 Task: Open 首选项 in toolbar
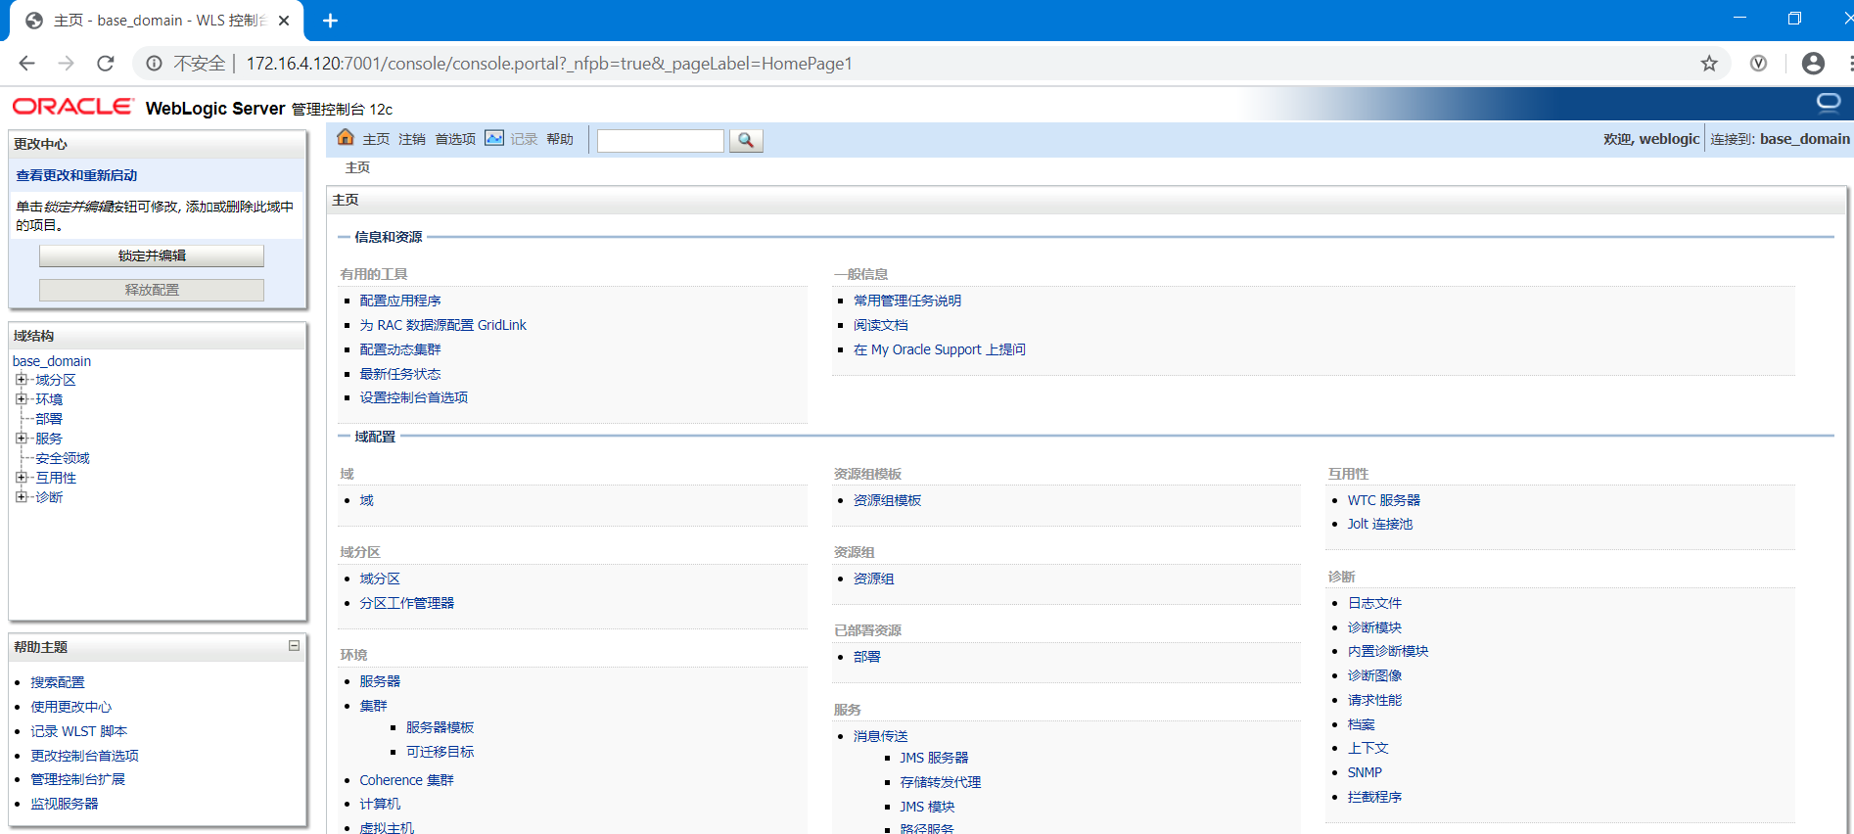coord(455,139)
